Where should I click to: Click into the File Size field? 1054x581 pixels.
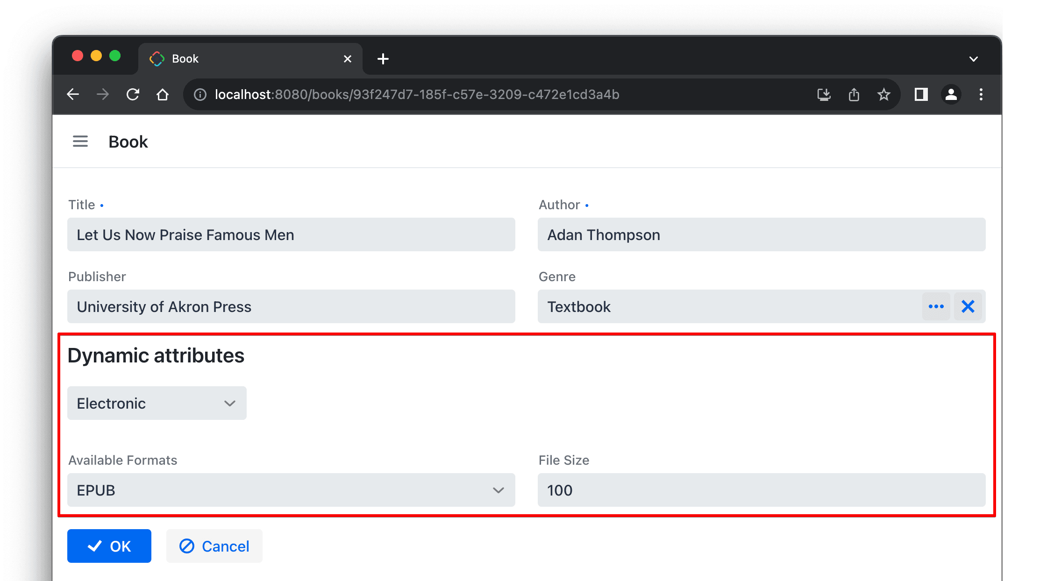click(x=761, y=490)
